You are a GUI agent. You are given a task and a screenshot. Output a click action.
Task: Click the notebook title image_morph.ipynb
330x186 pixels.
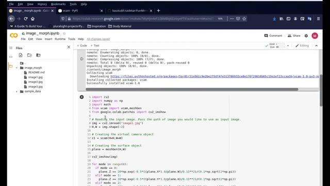pos(42,33)
